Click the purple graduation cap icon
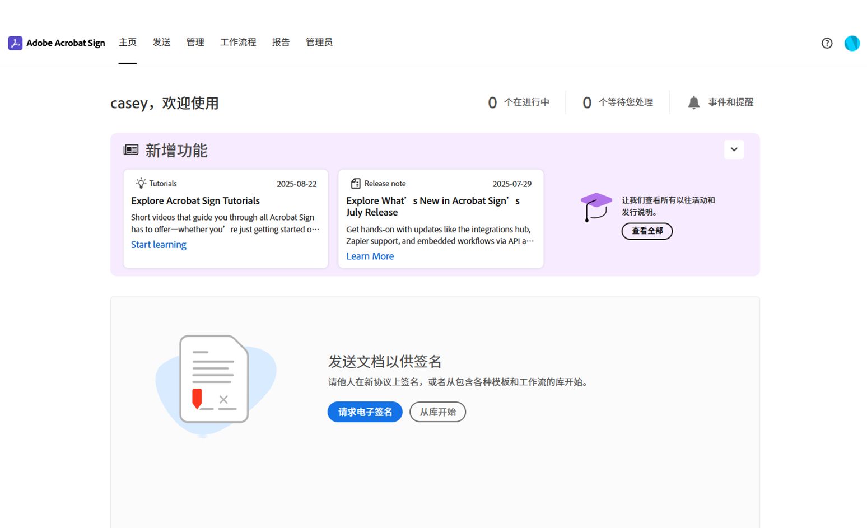The image size is (867, 528). (x=596, y=207)
